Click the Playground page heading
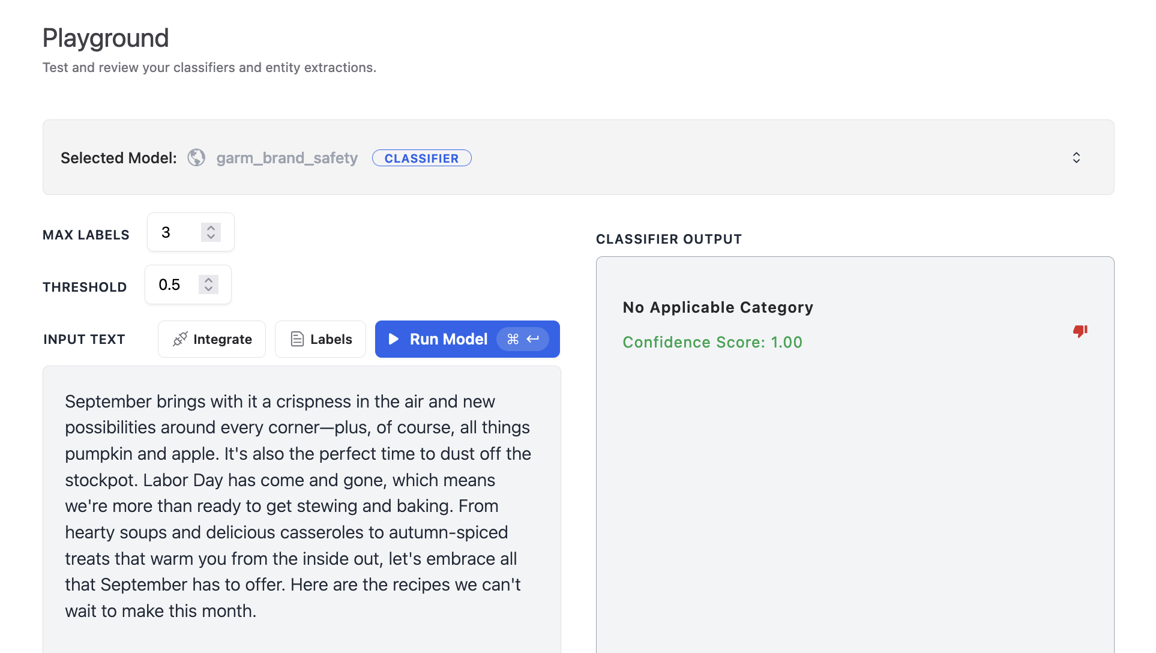The image size is (1156, 653). [x=106, y=38]
